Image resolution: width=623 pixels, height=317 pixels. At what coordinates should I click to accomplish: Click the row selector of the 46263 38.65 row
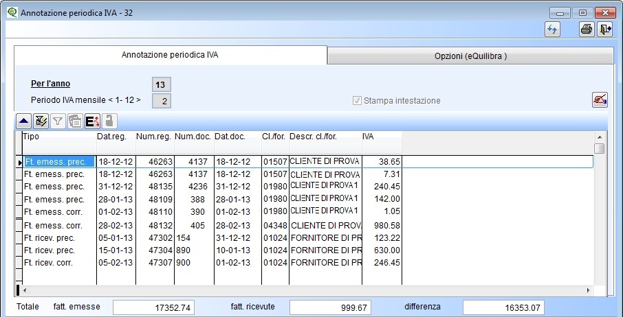click(x=19, y=162)
